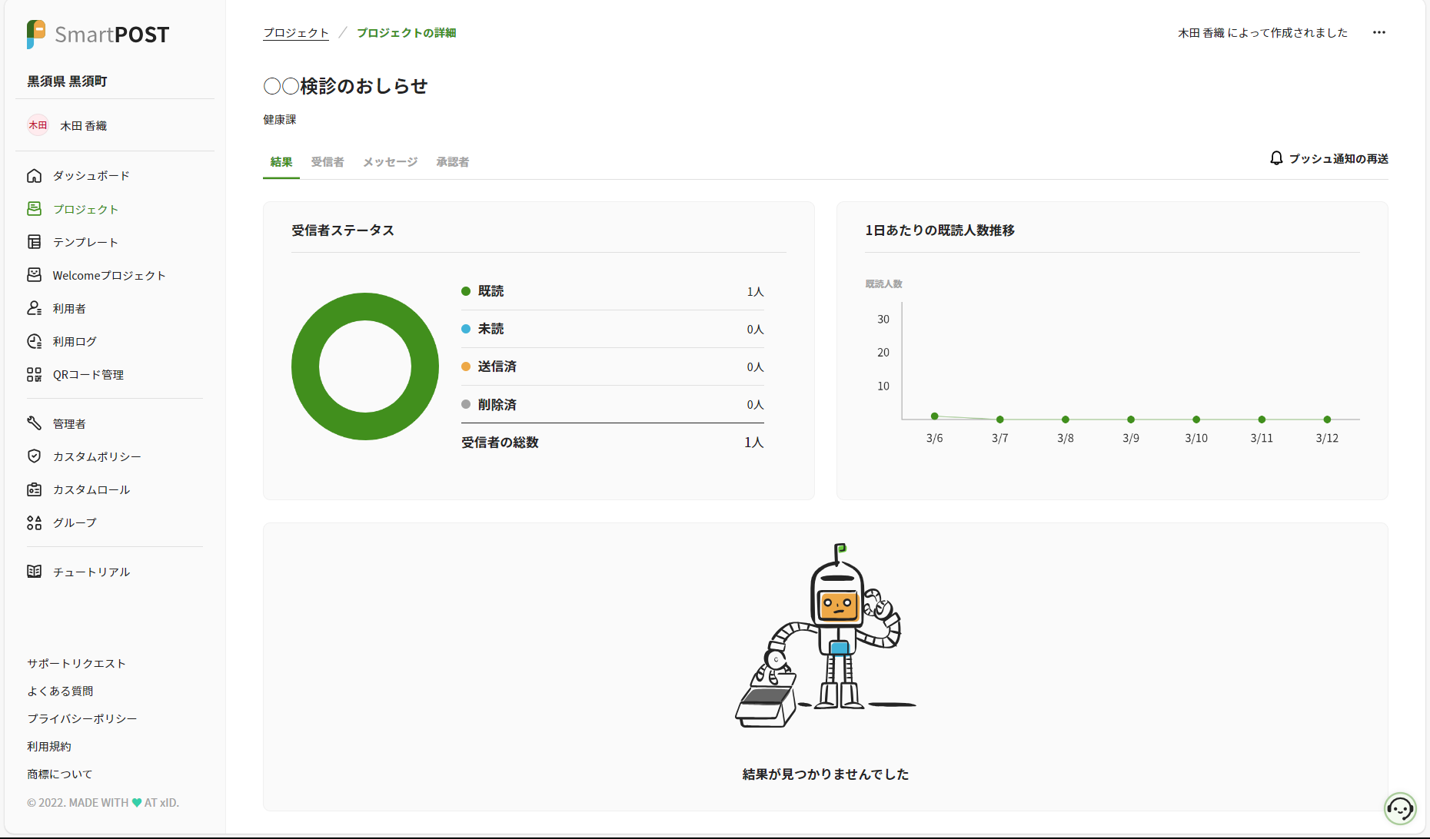Click the プロジェクト breadcrumb link

(x=296, y=33)
